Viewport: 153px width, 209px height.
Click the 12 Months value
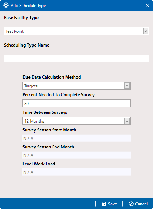click(x=34, y=121)
